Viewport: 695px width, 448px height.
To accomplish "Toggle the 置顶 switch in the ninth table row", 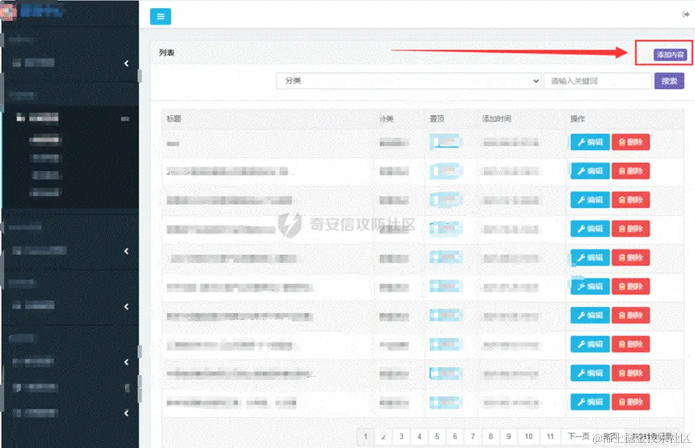I will pos(446,373).
